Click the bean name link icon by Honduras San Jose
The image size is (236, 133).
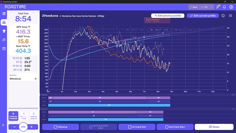coord(60,16)
